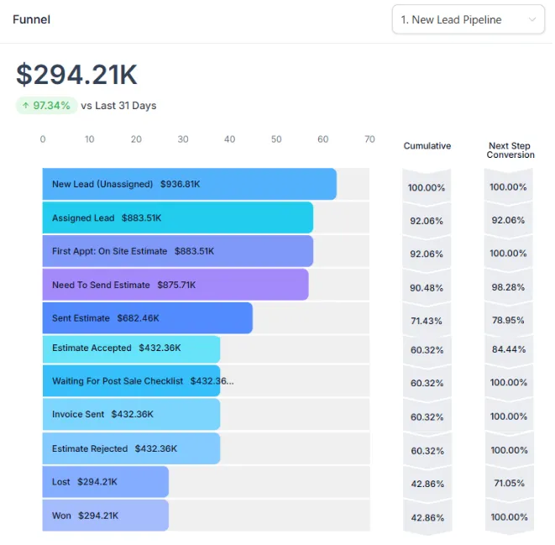The height and width of the screenshot is (545, 555).
Task: Click the New Lead (Unassigned) funnel bar
Action: coord(189,184)
